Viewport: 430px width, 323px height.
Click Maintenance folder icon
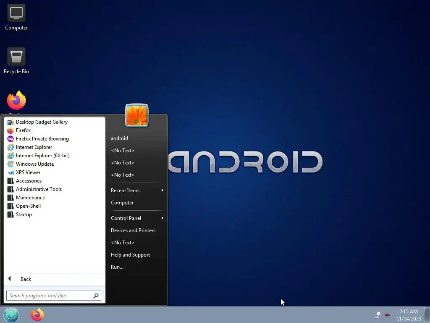pos(10,198)
